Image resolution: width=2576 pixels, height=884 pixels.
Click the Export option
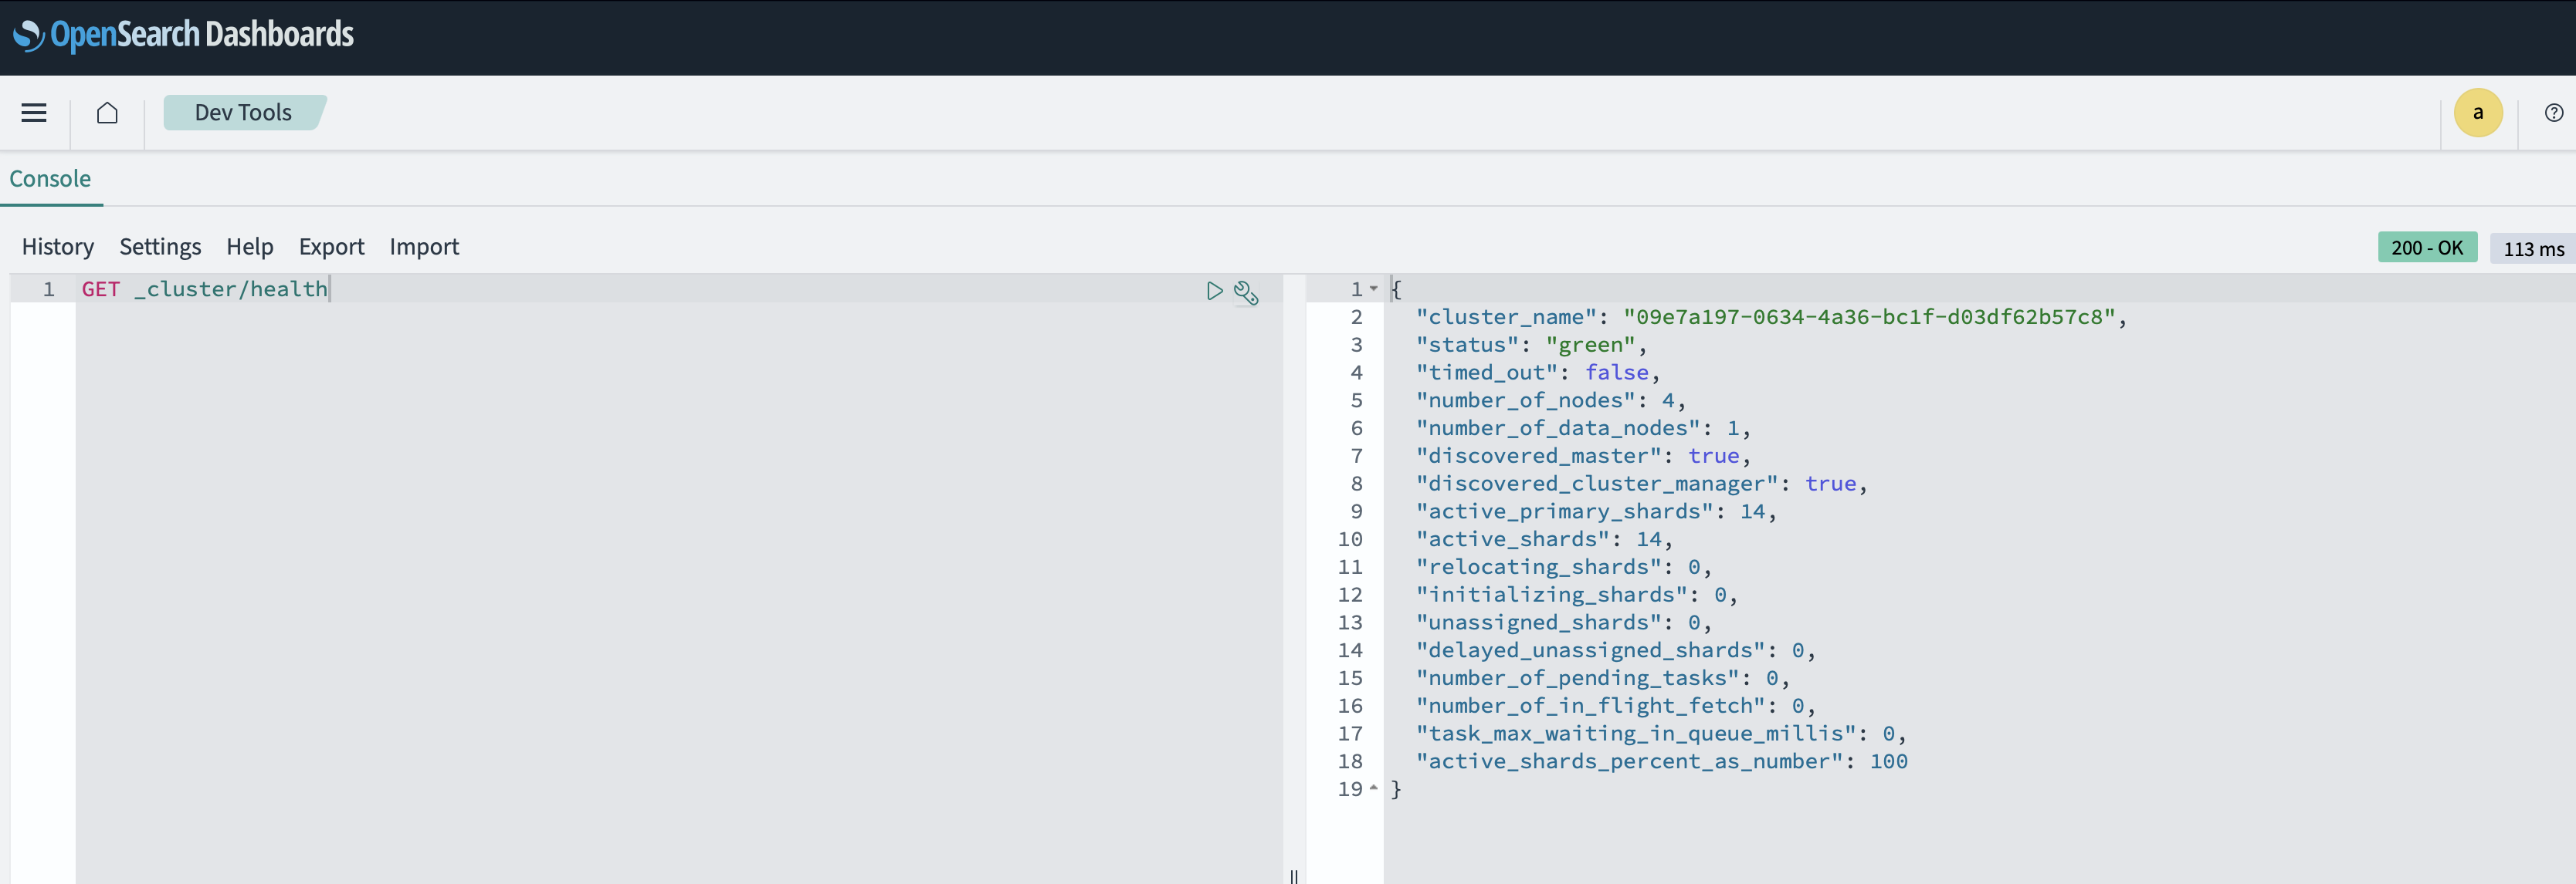point(331,247)
